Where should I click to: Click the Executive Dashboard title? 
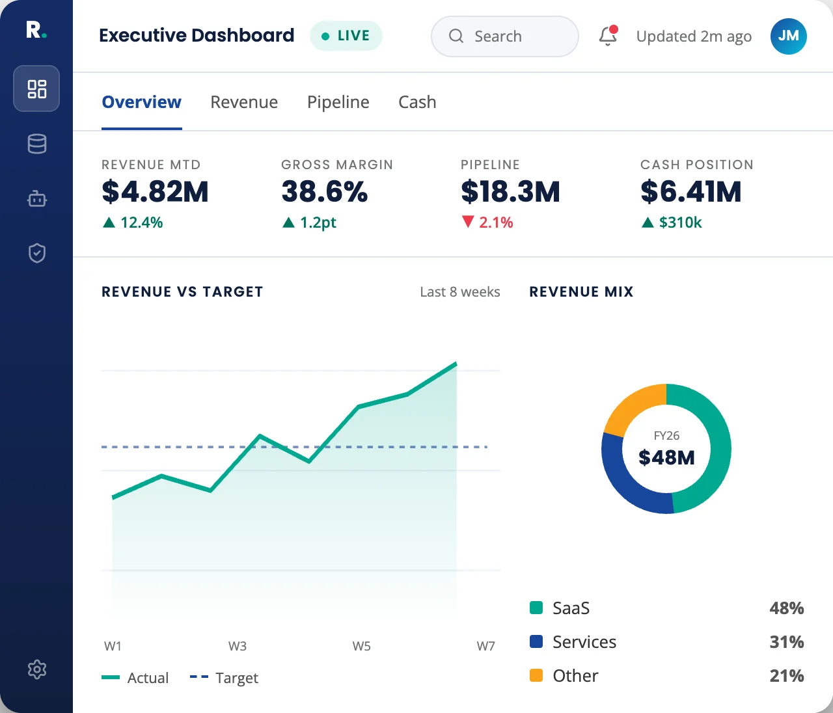197,35
